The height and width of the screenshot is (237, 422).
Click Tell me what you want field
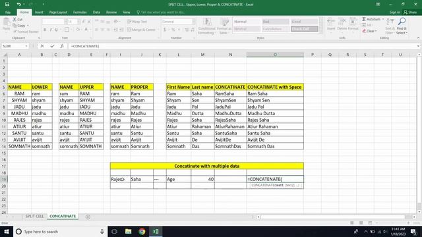[160, 13]
